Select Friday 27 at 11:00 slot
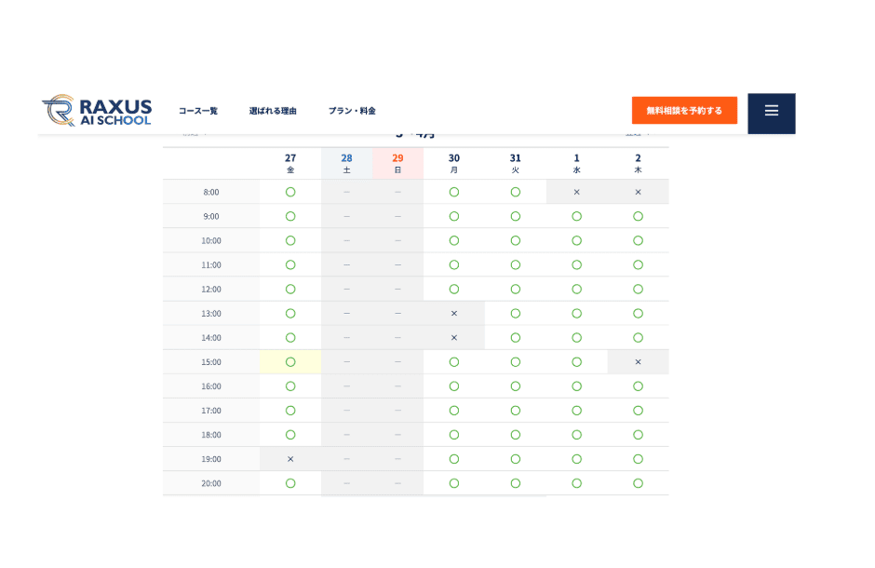Image resolution: width=875 pixels, height=568 pixels. coord(290,265)
